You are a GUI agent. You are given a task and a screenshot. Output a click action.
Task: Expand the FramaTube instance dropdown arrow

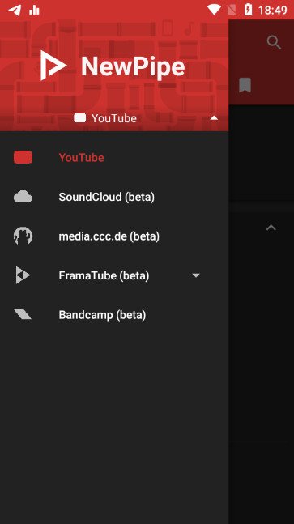[196, 275]
